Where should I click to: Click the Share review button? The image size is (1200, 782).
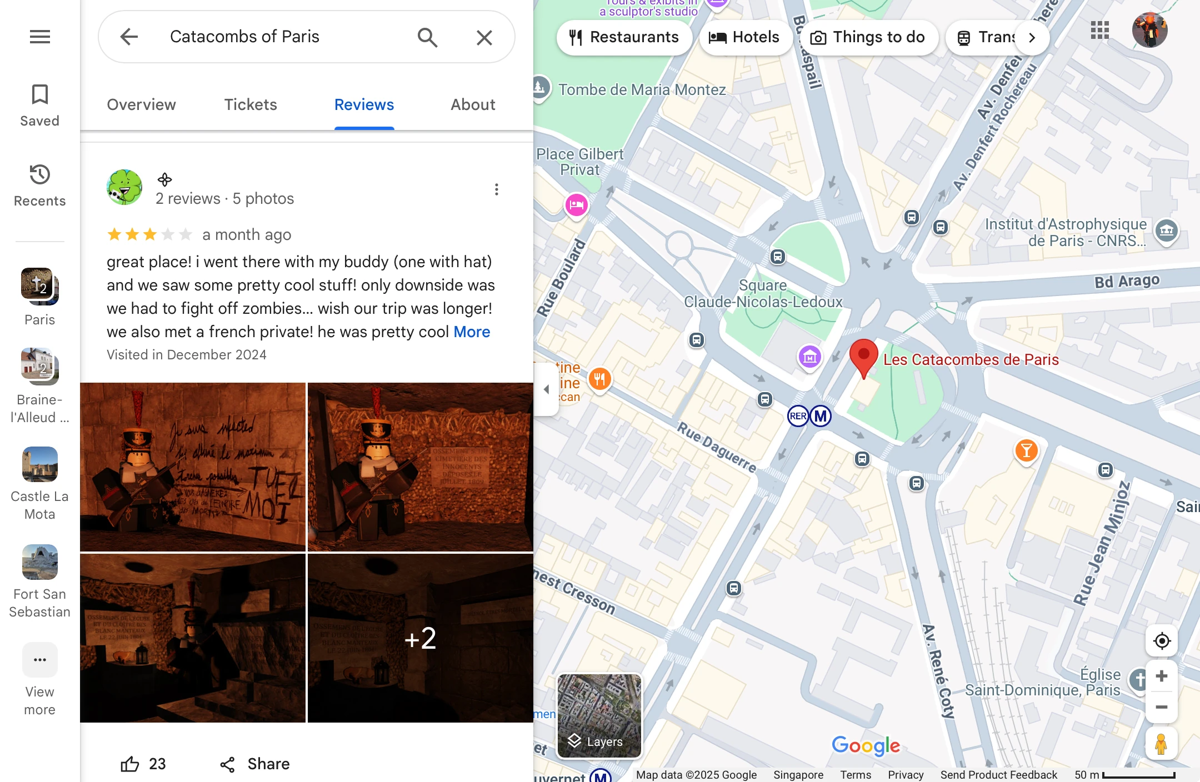click(x=255, y=764)
